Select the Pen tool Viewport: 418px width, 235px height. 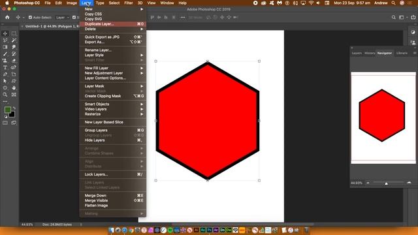pyautogui.click(x=5, y=74)
